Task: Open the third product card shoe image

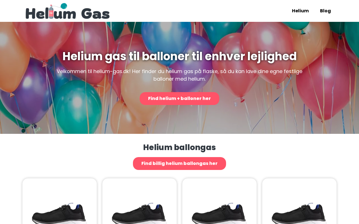Action: 219,213
